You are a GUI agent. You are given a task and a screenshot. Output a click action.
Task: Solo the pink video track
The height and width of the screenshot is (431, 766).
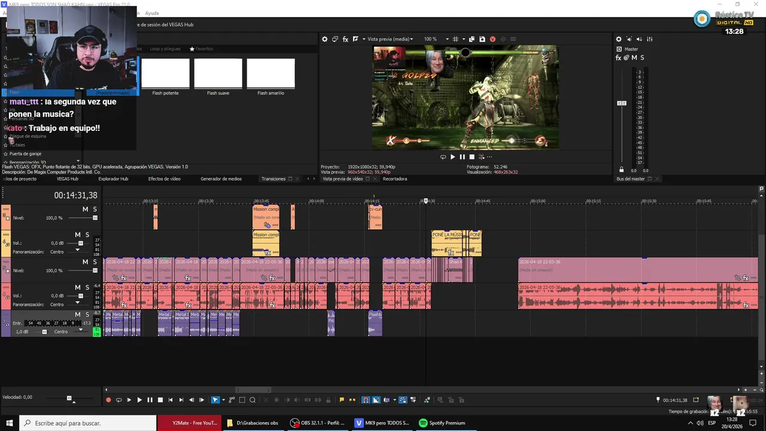(95, 262)
